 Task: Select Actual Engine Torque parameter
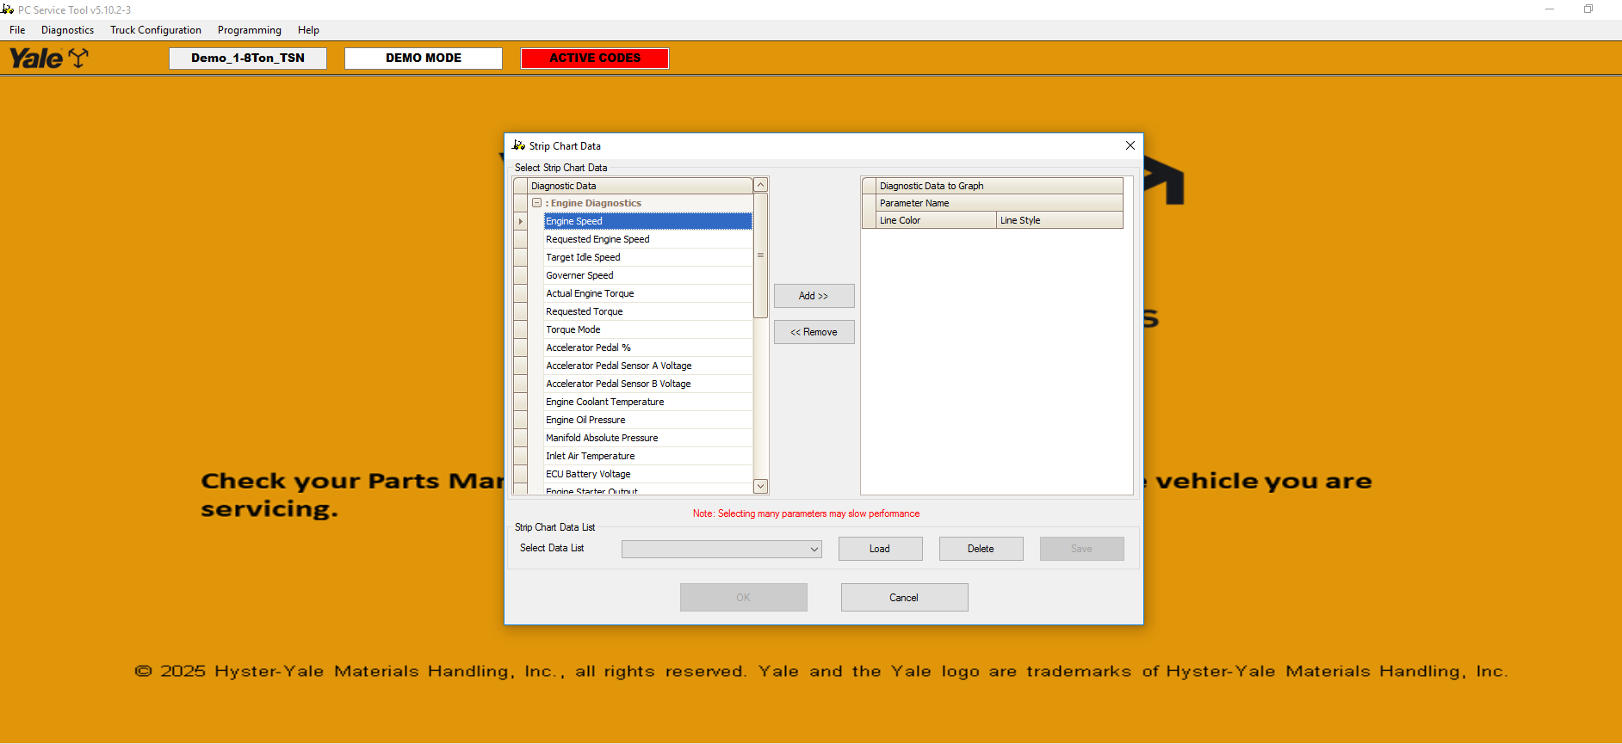click(647, 293)
